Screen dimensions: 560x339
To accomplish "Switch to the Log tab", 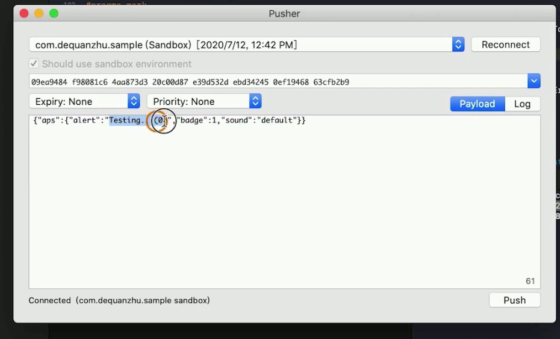I will (522, 104).
